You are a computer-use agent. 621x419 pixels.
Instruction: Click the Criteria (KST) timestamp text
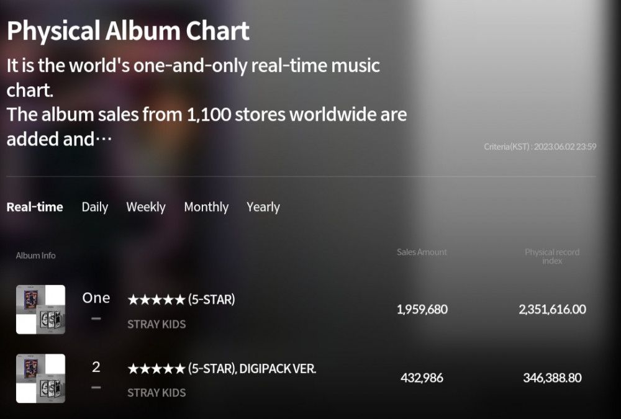540,147
